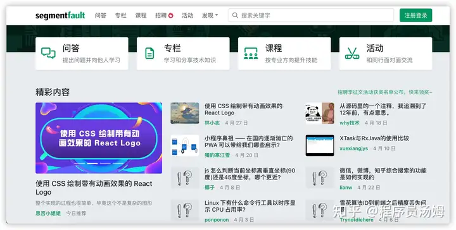Click the 搜索关键字 search field
This screenshot has height=230, width=456.
click(311, 15)
